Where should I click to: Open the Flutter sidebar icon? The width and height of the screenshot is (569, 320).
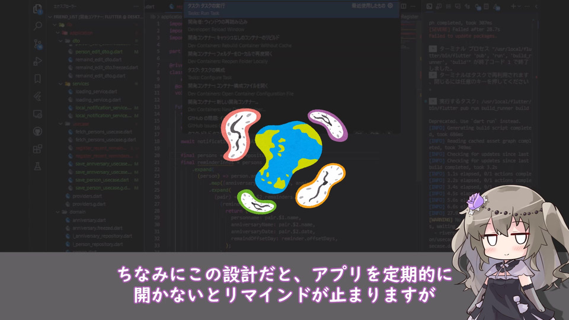coord(37,96)
